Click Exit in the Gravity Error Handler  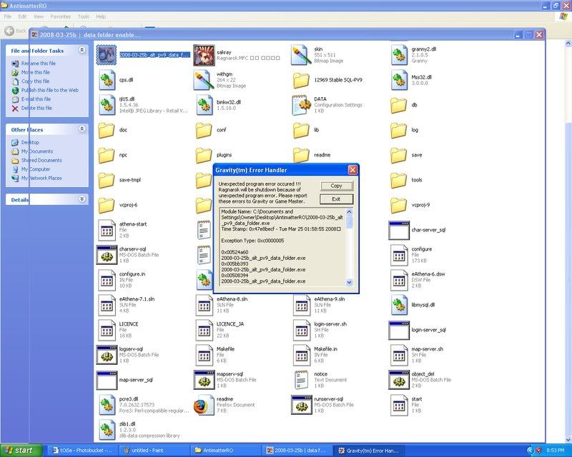[336, 199]
